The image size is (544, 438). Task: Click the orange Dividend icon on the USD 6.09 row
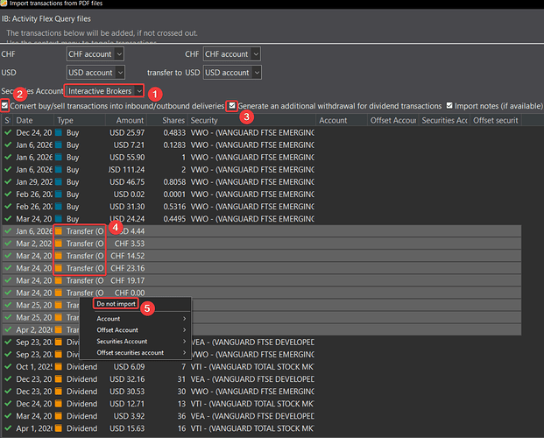(x=59, y=366)
